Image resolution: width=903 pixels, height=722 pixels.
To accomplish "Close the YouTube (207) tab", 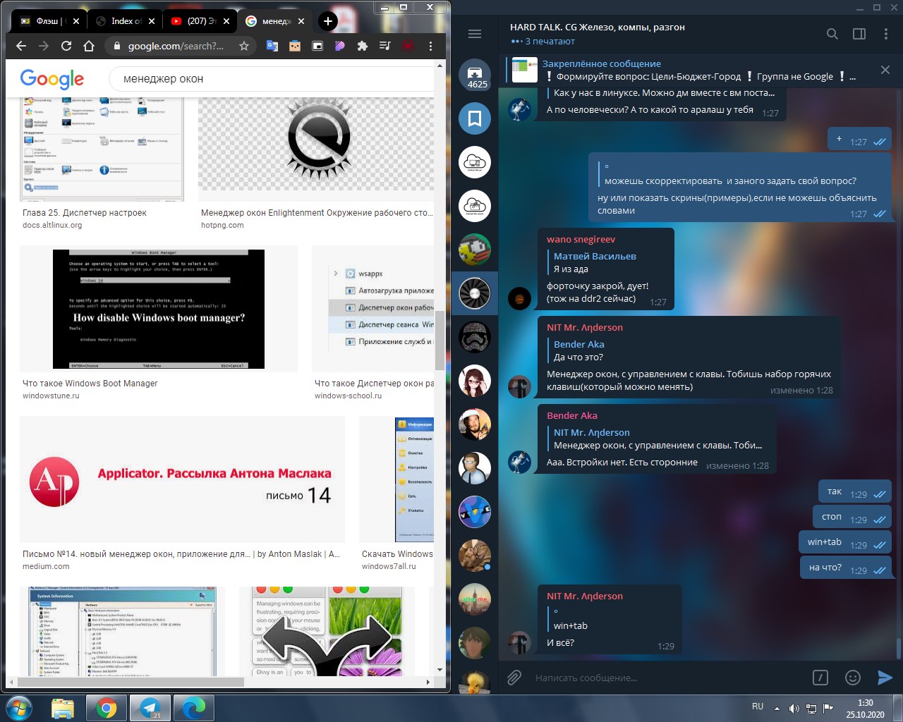I will tap(226, 21).
